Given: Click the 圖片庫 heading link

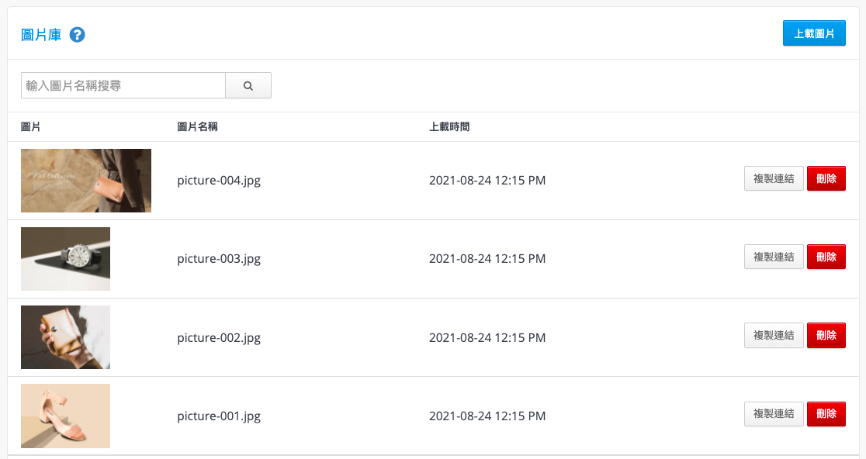Looking at the screenshot, I should pyautogui.click(x=41, y=35).
